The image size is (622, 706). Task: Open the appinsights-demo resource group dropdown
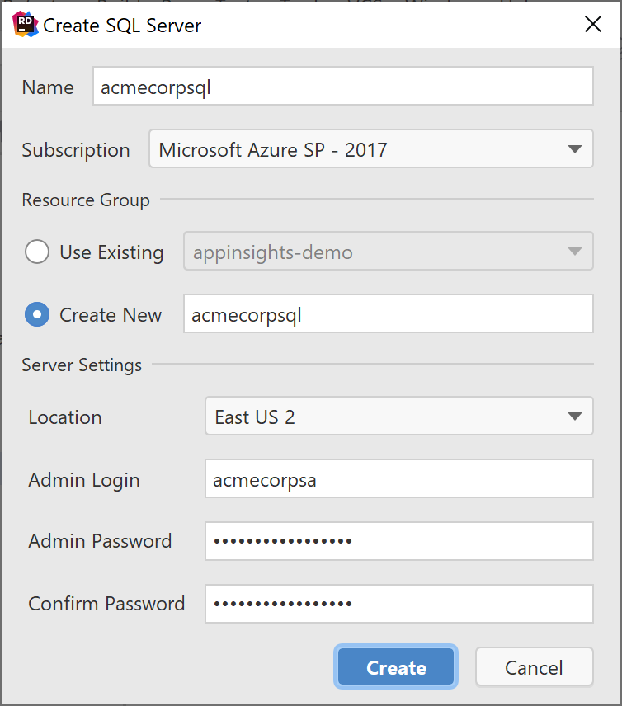click(389, 252)
